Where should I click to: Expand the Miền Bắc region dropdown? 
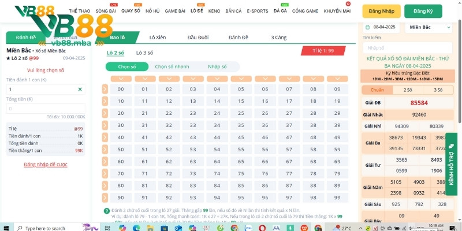click(x=429, y=27)
